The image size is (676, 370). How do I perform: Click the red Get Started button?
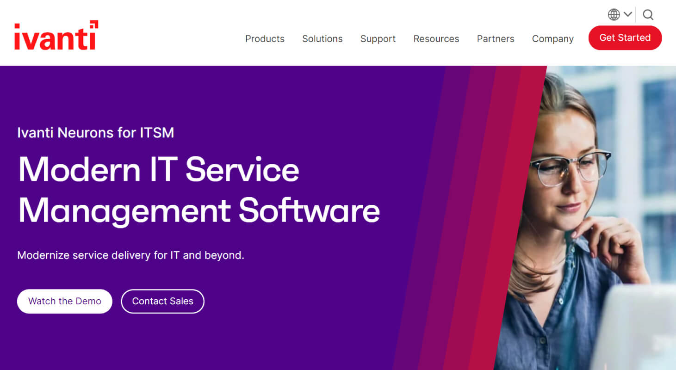point(625,38)
